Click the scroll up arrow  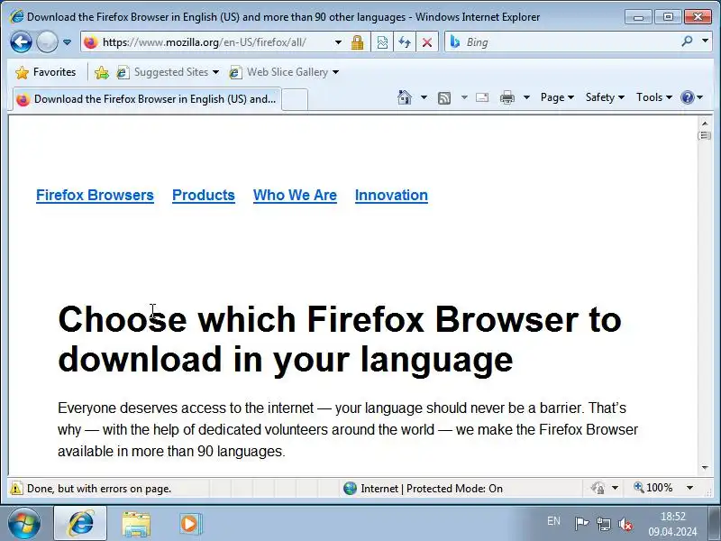click(x=705, y=124)
